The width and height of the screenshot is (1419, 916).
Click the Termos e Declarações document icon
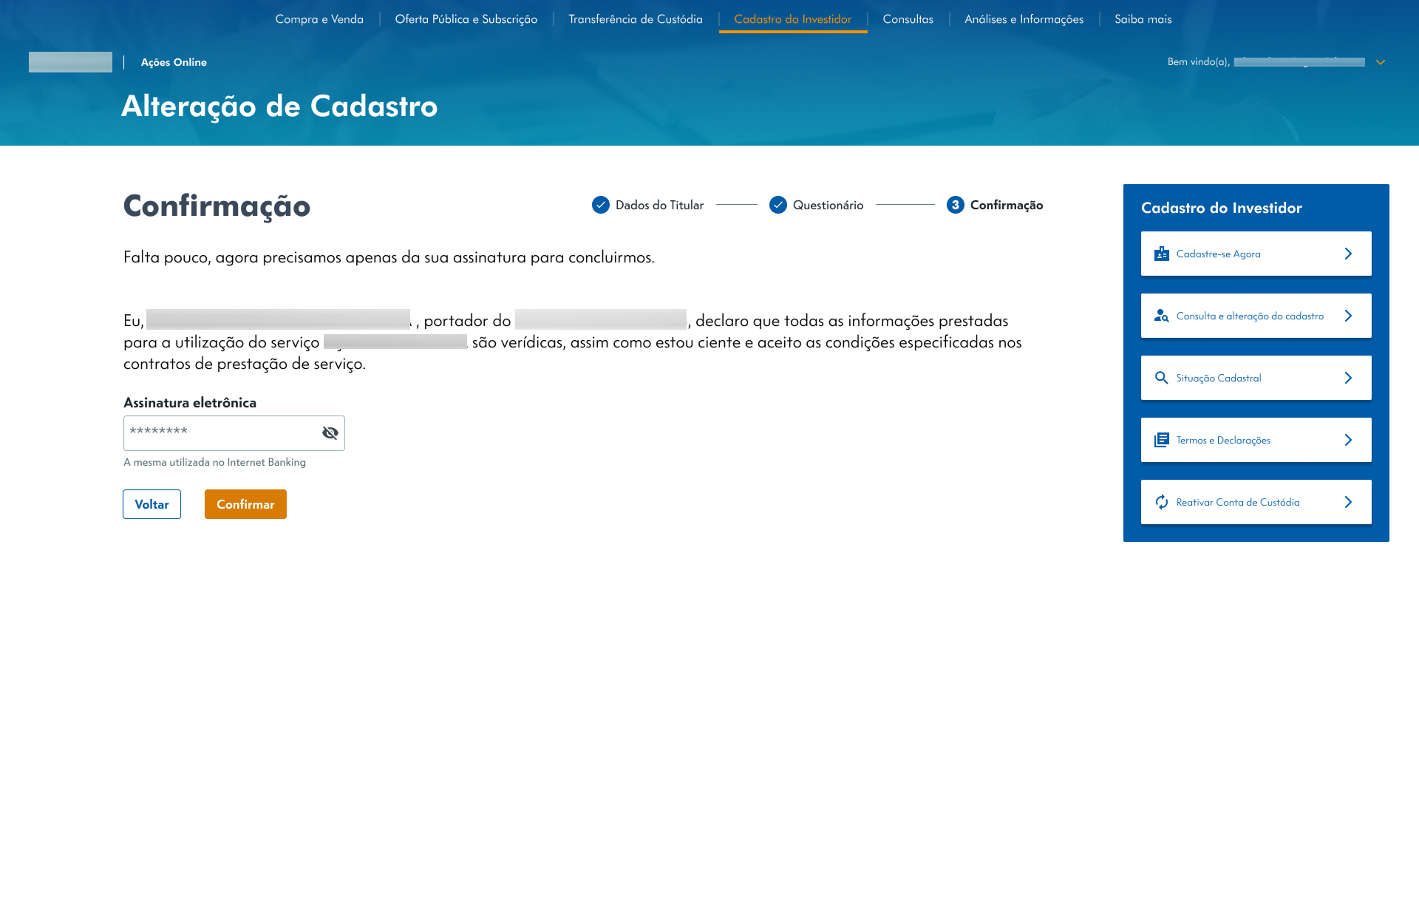(x=1161, y=440)
